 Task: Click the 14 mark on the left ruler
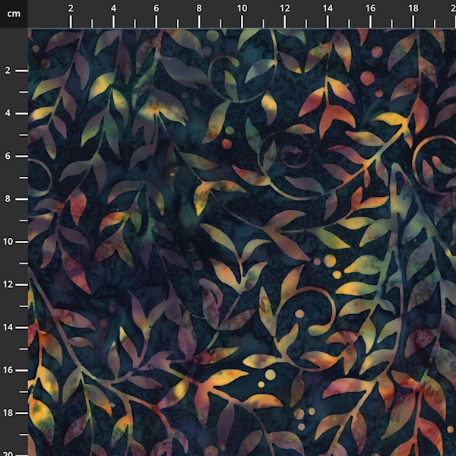point(8,327)
